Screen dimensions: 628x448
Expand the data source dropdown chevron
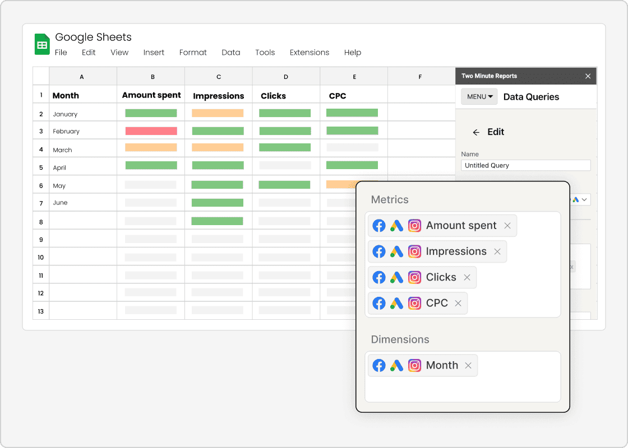584,199
